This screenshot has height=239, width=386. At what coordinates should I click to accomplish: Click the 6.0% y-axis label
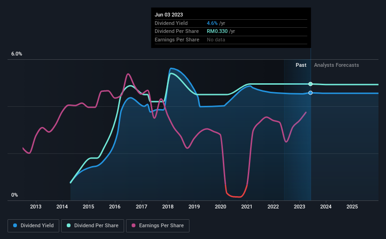(x=16, y=54)
